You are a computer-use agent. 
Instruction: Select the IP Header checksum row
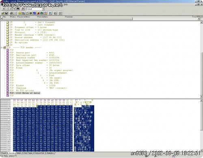[x=32, y=35]
